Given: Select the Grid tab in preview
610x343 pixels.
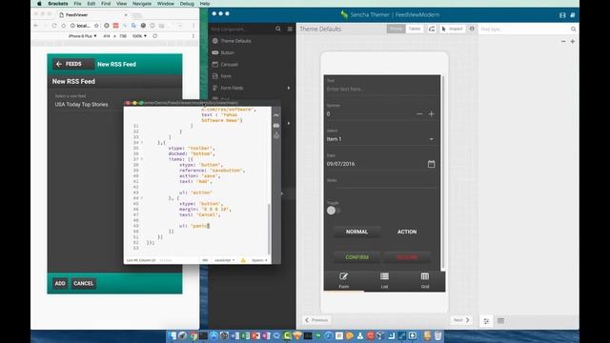Looking at the screenshot, I should tap(425, 280).
